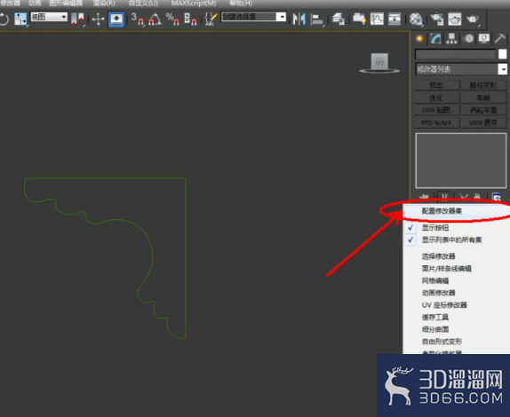510x417 pixels.
Task: Open the Layer Manager icon
Action: [339, 19]
